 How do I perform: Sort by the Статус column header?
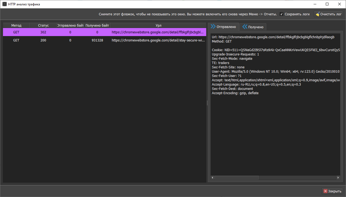[x=43, y=26]
